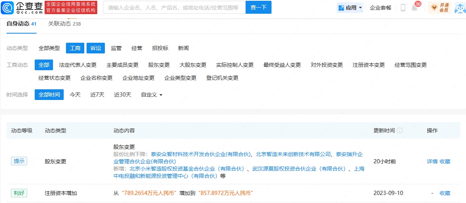Select the 经营范围变更 filter
This screenshot has height=203, width=466.
[x=411, y=65]
